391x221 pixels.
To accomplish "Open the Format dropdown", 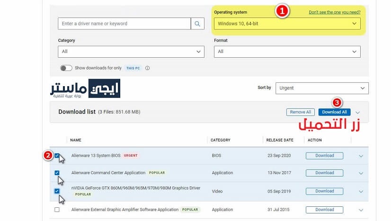I will 287,52.
